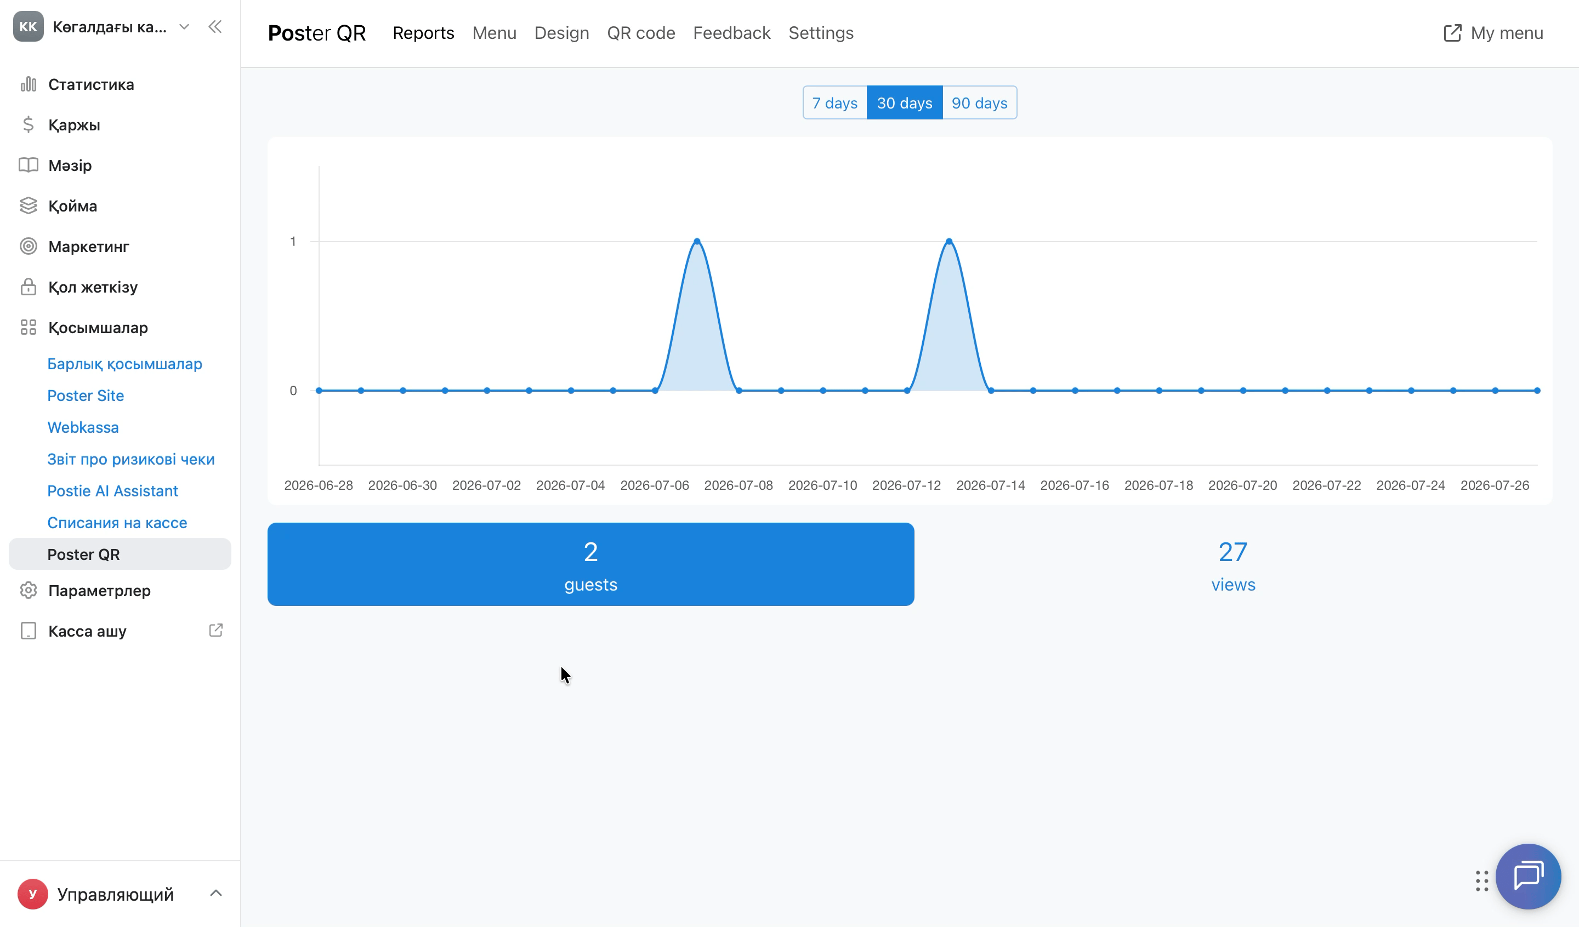Switch to the Menu tab
The width and height of the screenshot is (1579, 927).
(495, 32)
